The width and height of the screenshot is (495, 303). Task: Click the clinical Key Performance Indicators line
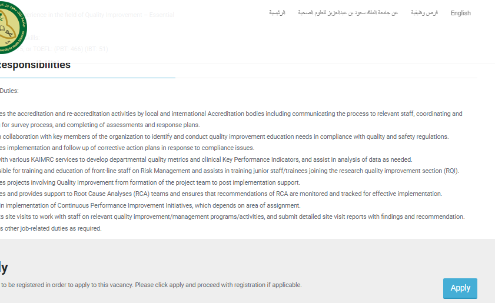[x=206, y=159]
